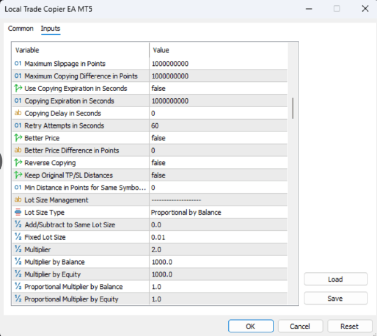
Task: Click the enum icon beside Lot Size Type
Action: 18,212
